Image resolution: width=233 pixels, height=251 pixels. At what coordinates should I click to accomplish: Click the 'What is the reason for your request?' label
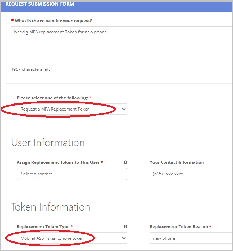pos(53,21)
